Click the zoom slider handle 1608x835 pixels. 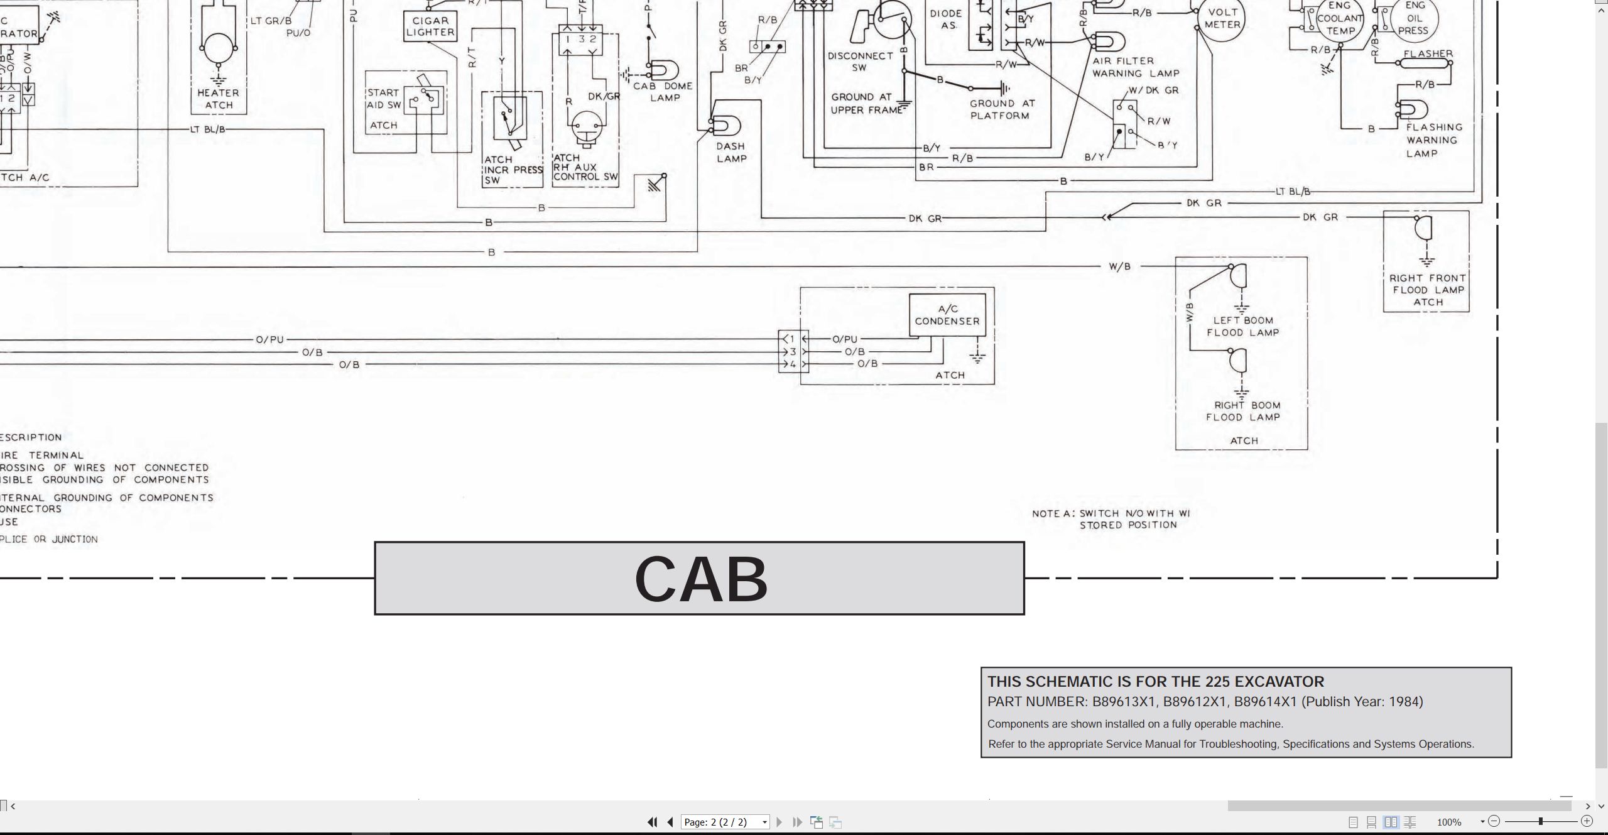[1541, 821]
